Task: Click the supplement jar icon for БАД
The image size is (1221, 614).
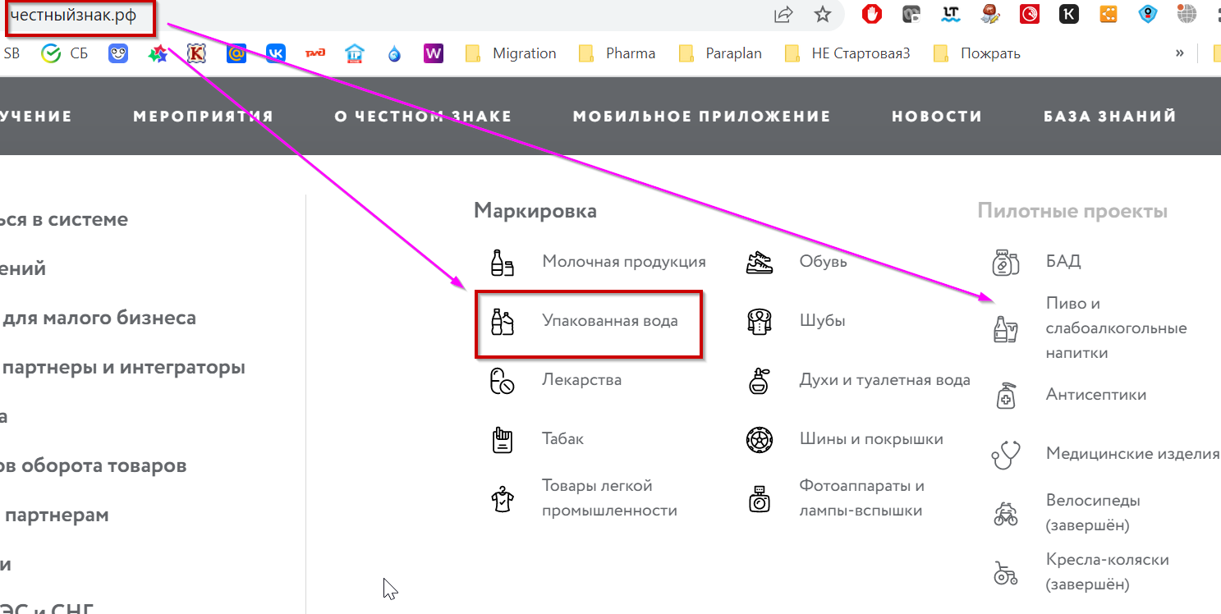Action: point(1006,263)
